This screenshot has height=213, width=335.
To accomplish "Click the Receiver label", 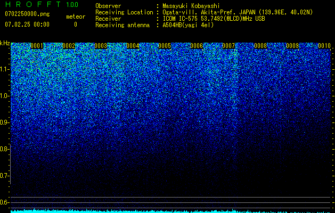I will pyautogui.click(x=108, y=19).
